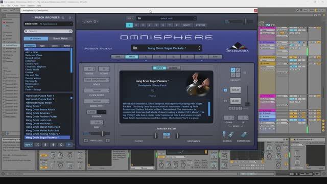The image size is (327, 184).
Task: Click the shuffle patches icon next to Sort
Action: pyautogui.click(x=37, y=145)
